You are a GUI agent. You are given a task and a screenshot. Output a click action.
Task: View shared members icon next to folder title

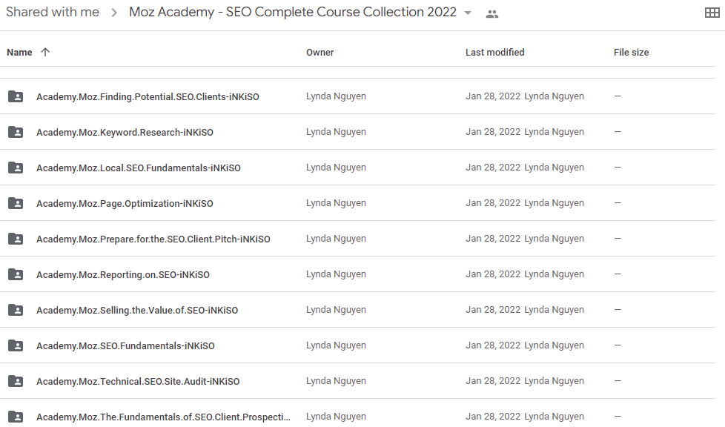492,14
